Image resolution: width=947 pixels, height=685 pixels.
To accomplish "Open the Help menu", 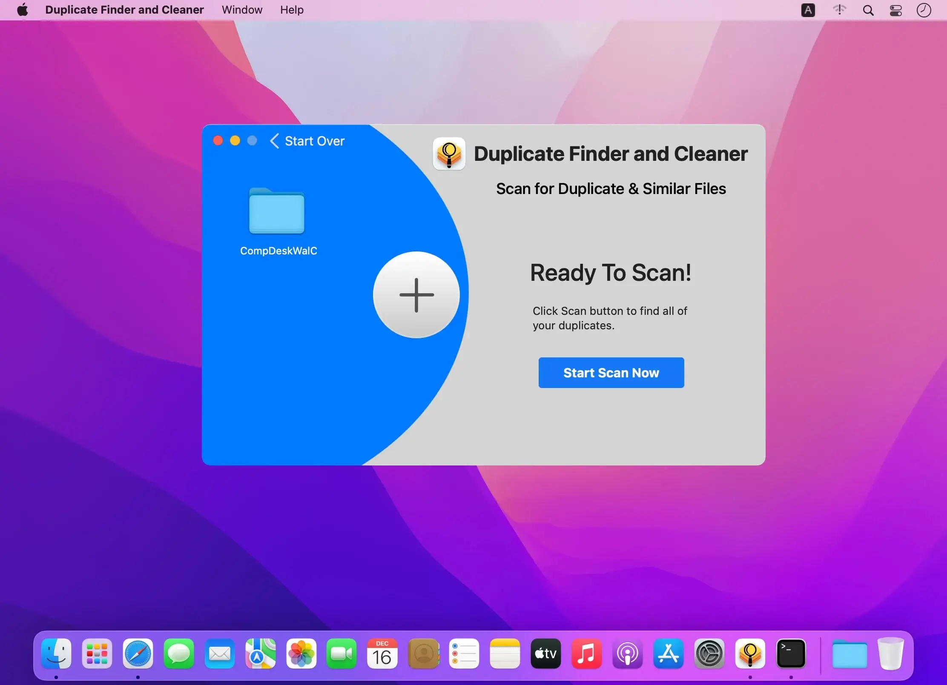I will (292, 10).
